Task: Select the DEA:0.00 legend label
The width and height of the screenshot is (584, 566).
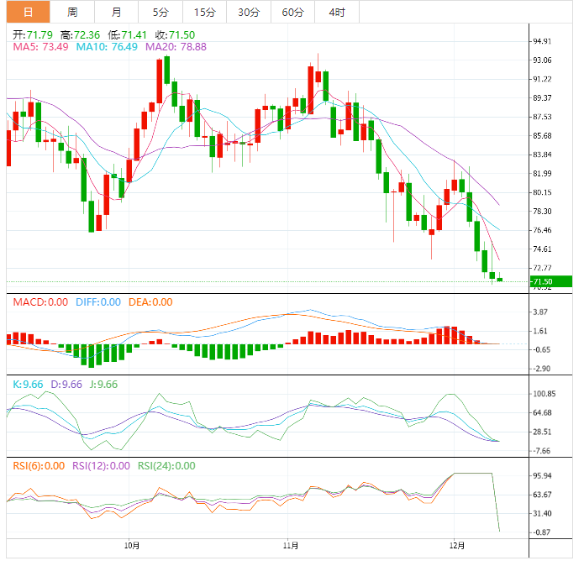Action: [x=150, y=302]
